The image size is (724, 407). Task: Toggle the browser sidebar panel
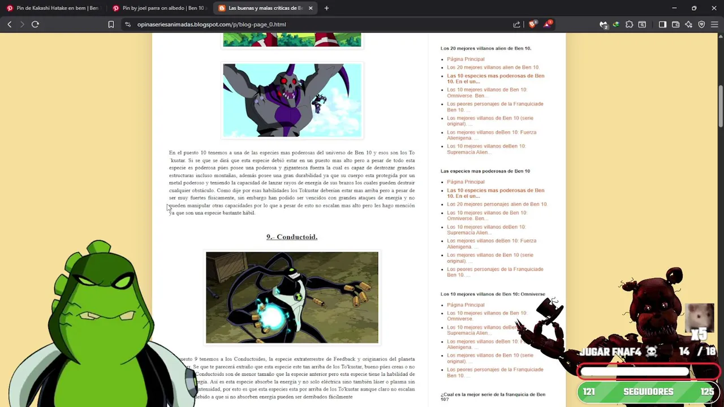(663, 24)
